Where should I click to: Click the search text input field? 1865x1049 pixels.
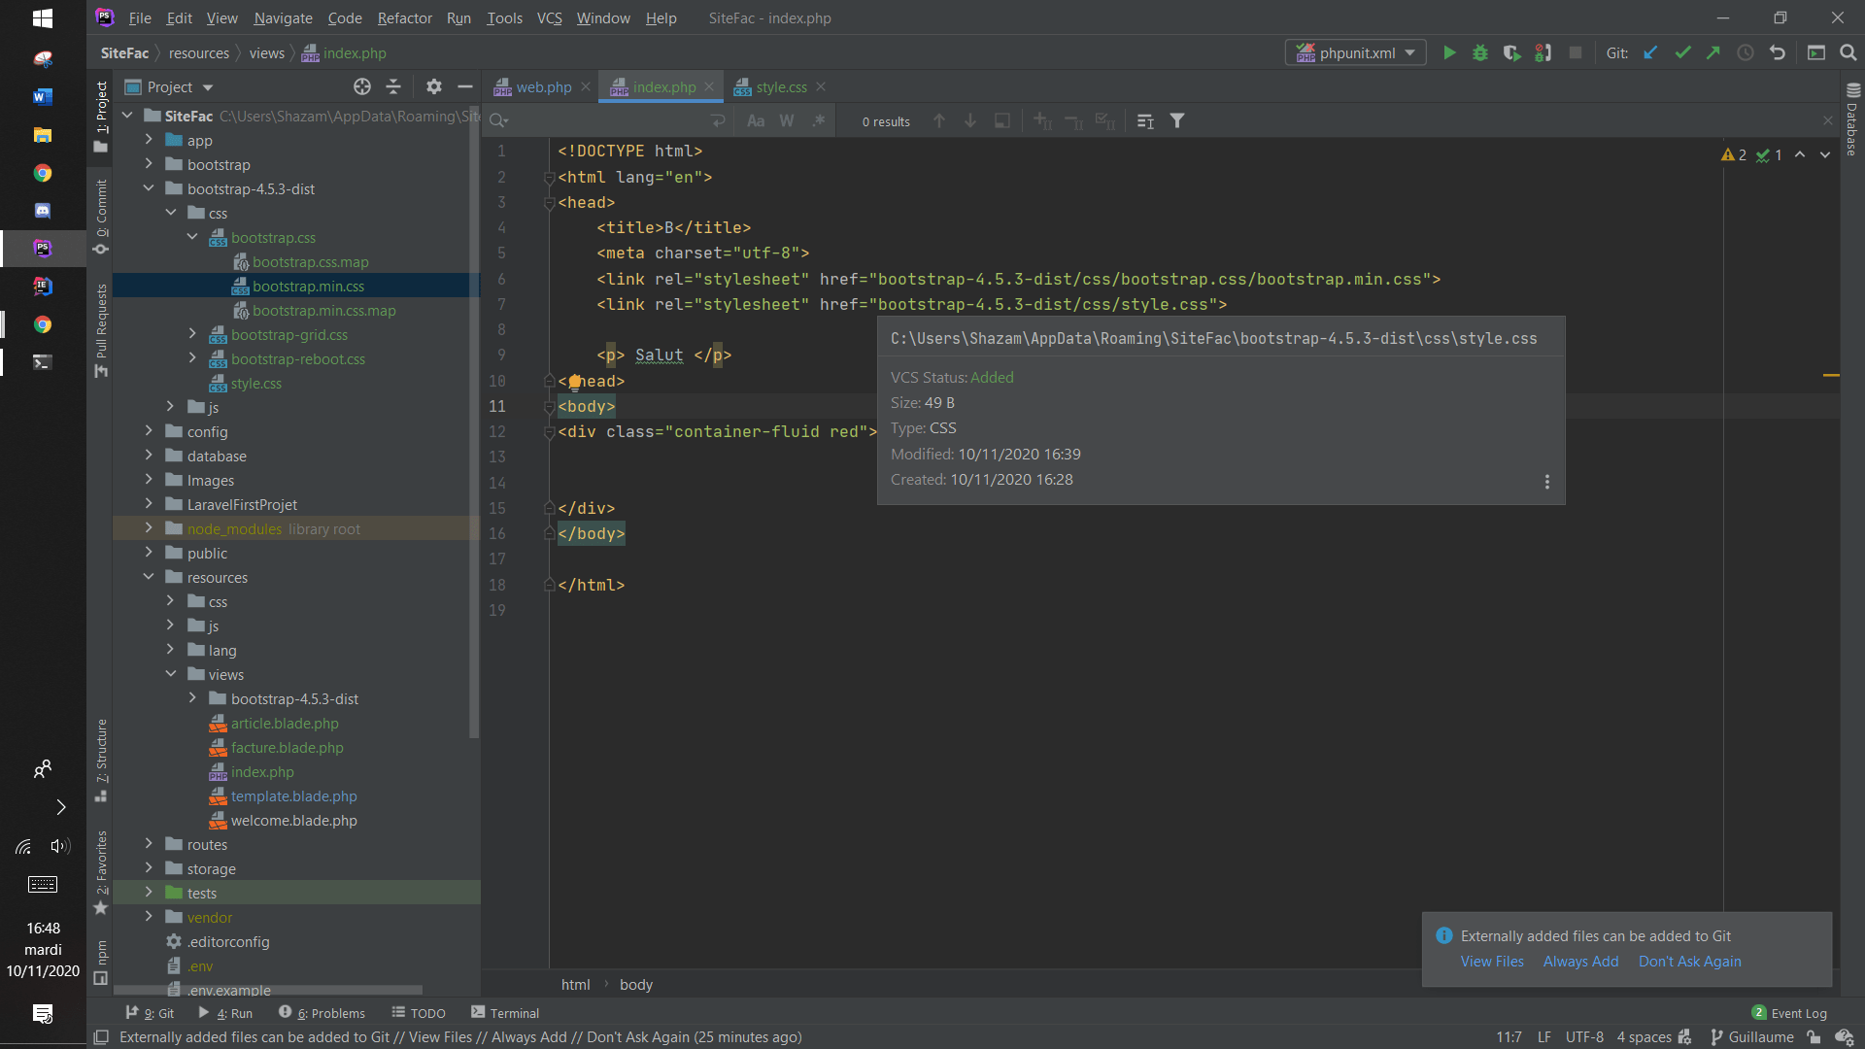point(607,121)
